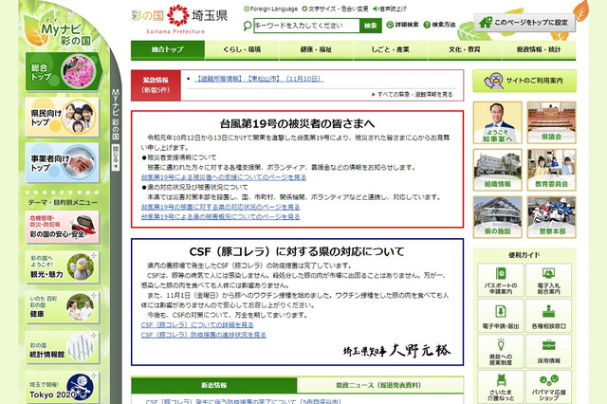Screen dimensions: 607x404
Task: Select the 総合トップ navigation tab
Action: point(168,50)
